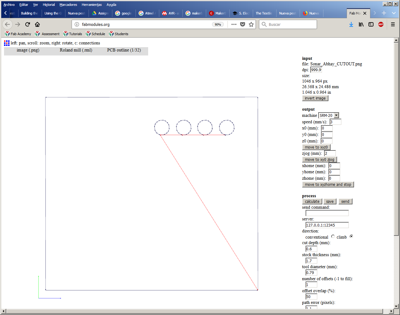The height and width of the screenshot is (315, 400).
Task: Show site information for fabmodules.org
Action: click(x=77, y=24)
